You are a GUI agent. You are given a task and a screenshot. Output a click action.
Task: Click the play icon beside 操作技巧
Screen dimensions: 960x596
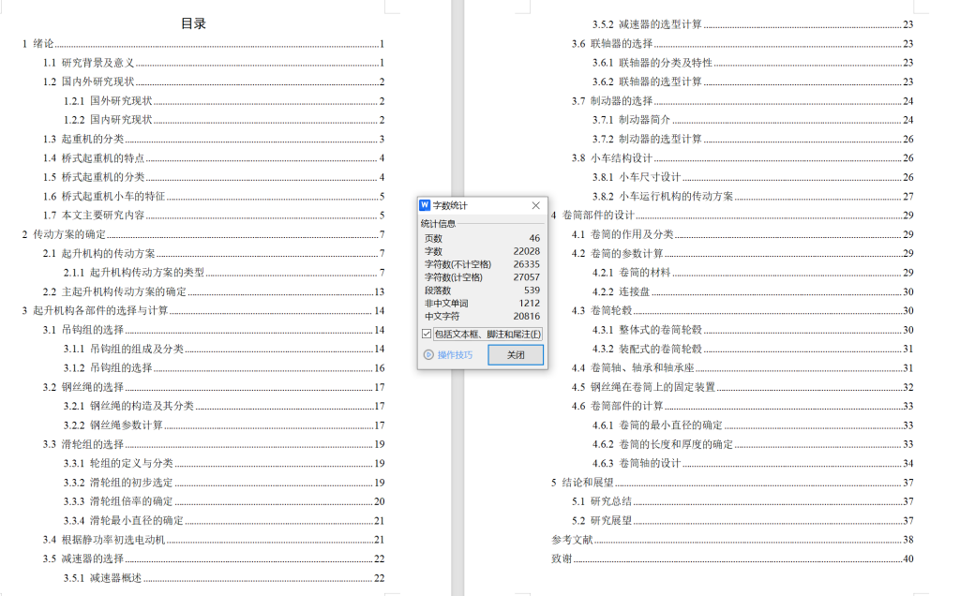pos(428,355)
